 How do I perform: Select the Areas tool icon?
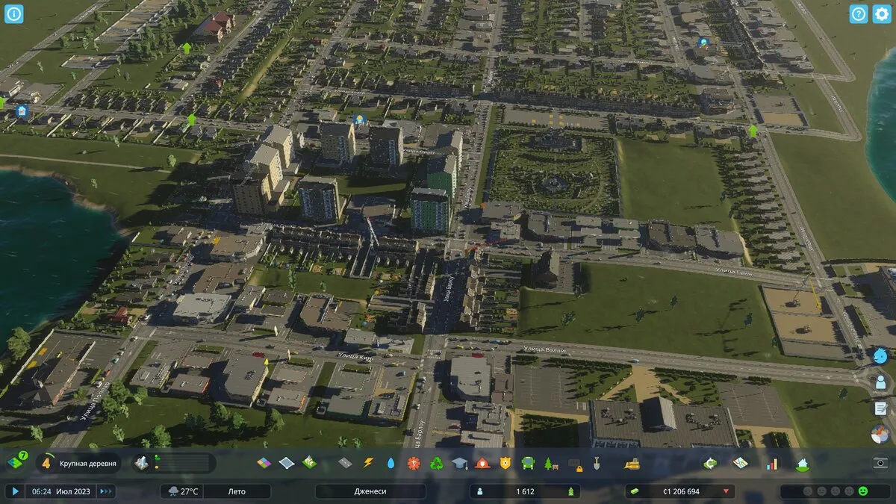click(287, 463)
